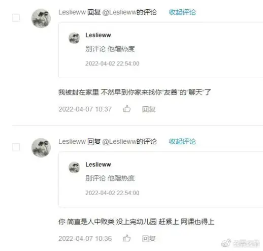Tick the checkbox beside the first comment
The image size is (263, 251).
16,18
